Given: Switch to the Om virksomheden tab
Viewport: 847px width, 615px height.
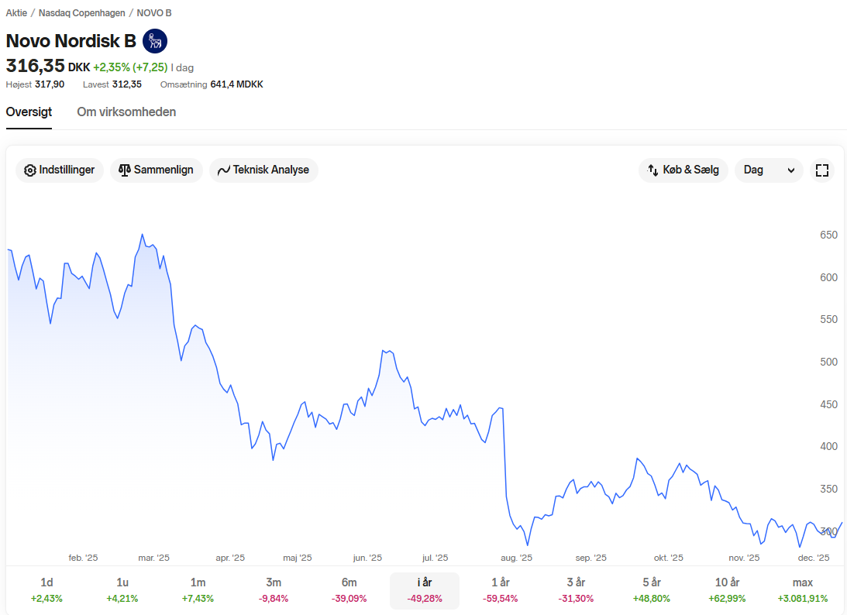Looking at the screenshot, I should point(126,112).
